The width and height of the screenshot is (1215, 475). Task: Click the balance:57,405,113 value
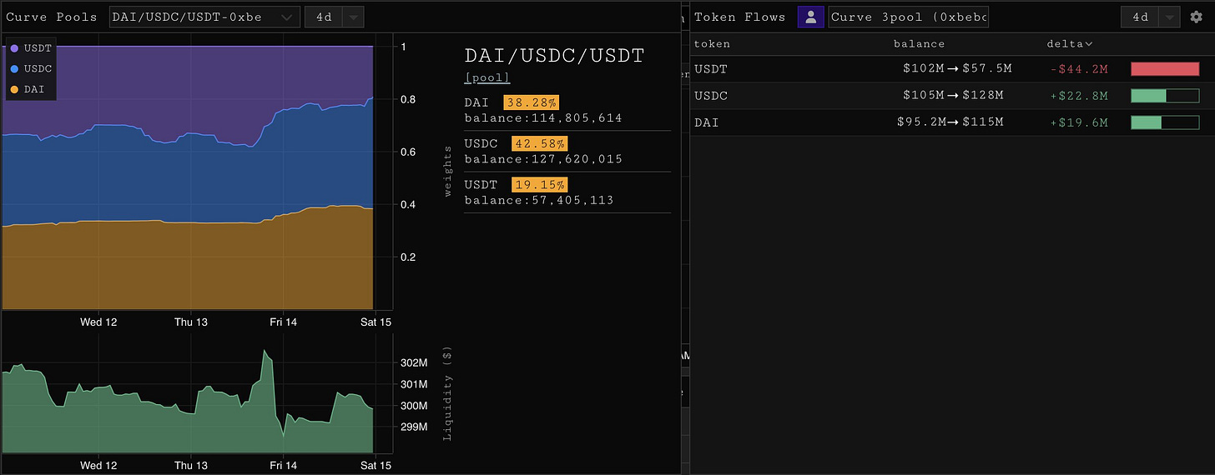point(539,200)
